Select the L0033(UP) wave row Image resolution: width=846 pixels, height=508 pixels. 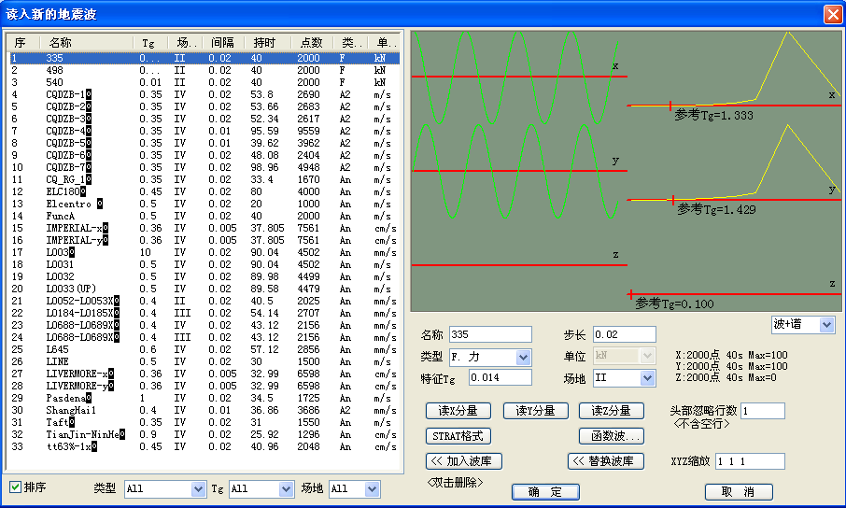(204, 289)
